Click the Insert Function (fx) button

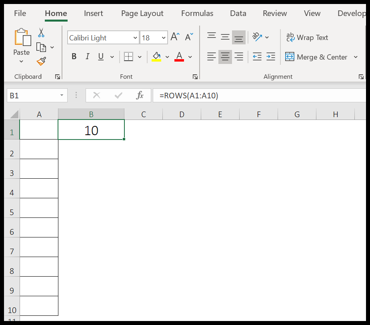tap(139, 95)
